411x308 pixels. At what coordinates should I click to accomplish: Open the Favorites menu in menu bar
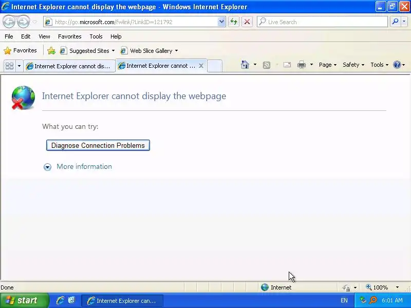pyautogui.click(x=70, y=36)
